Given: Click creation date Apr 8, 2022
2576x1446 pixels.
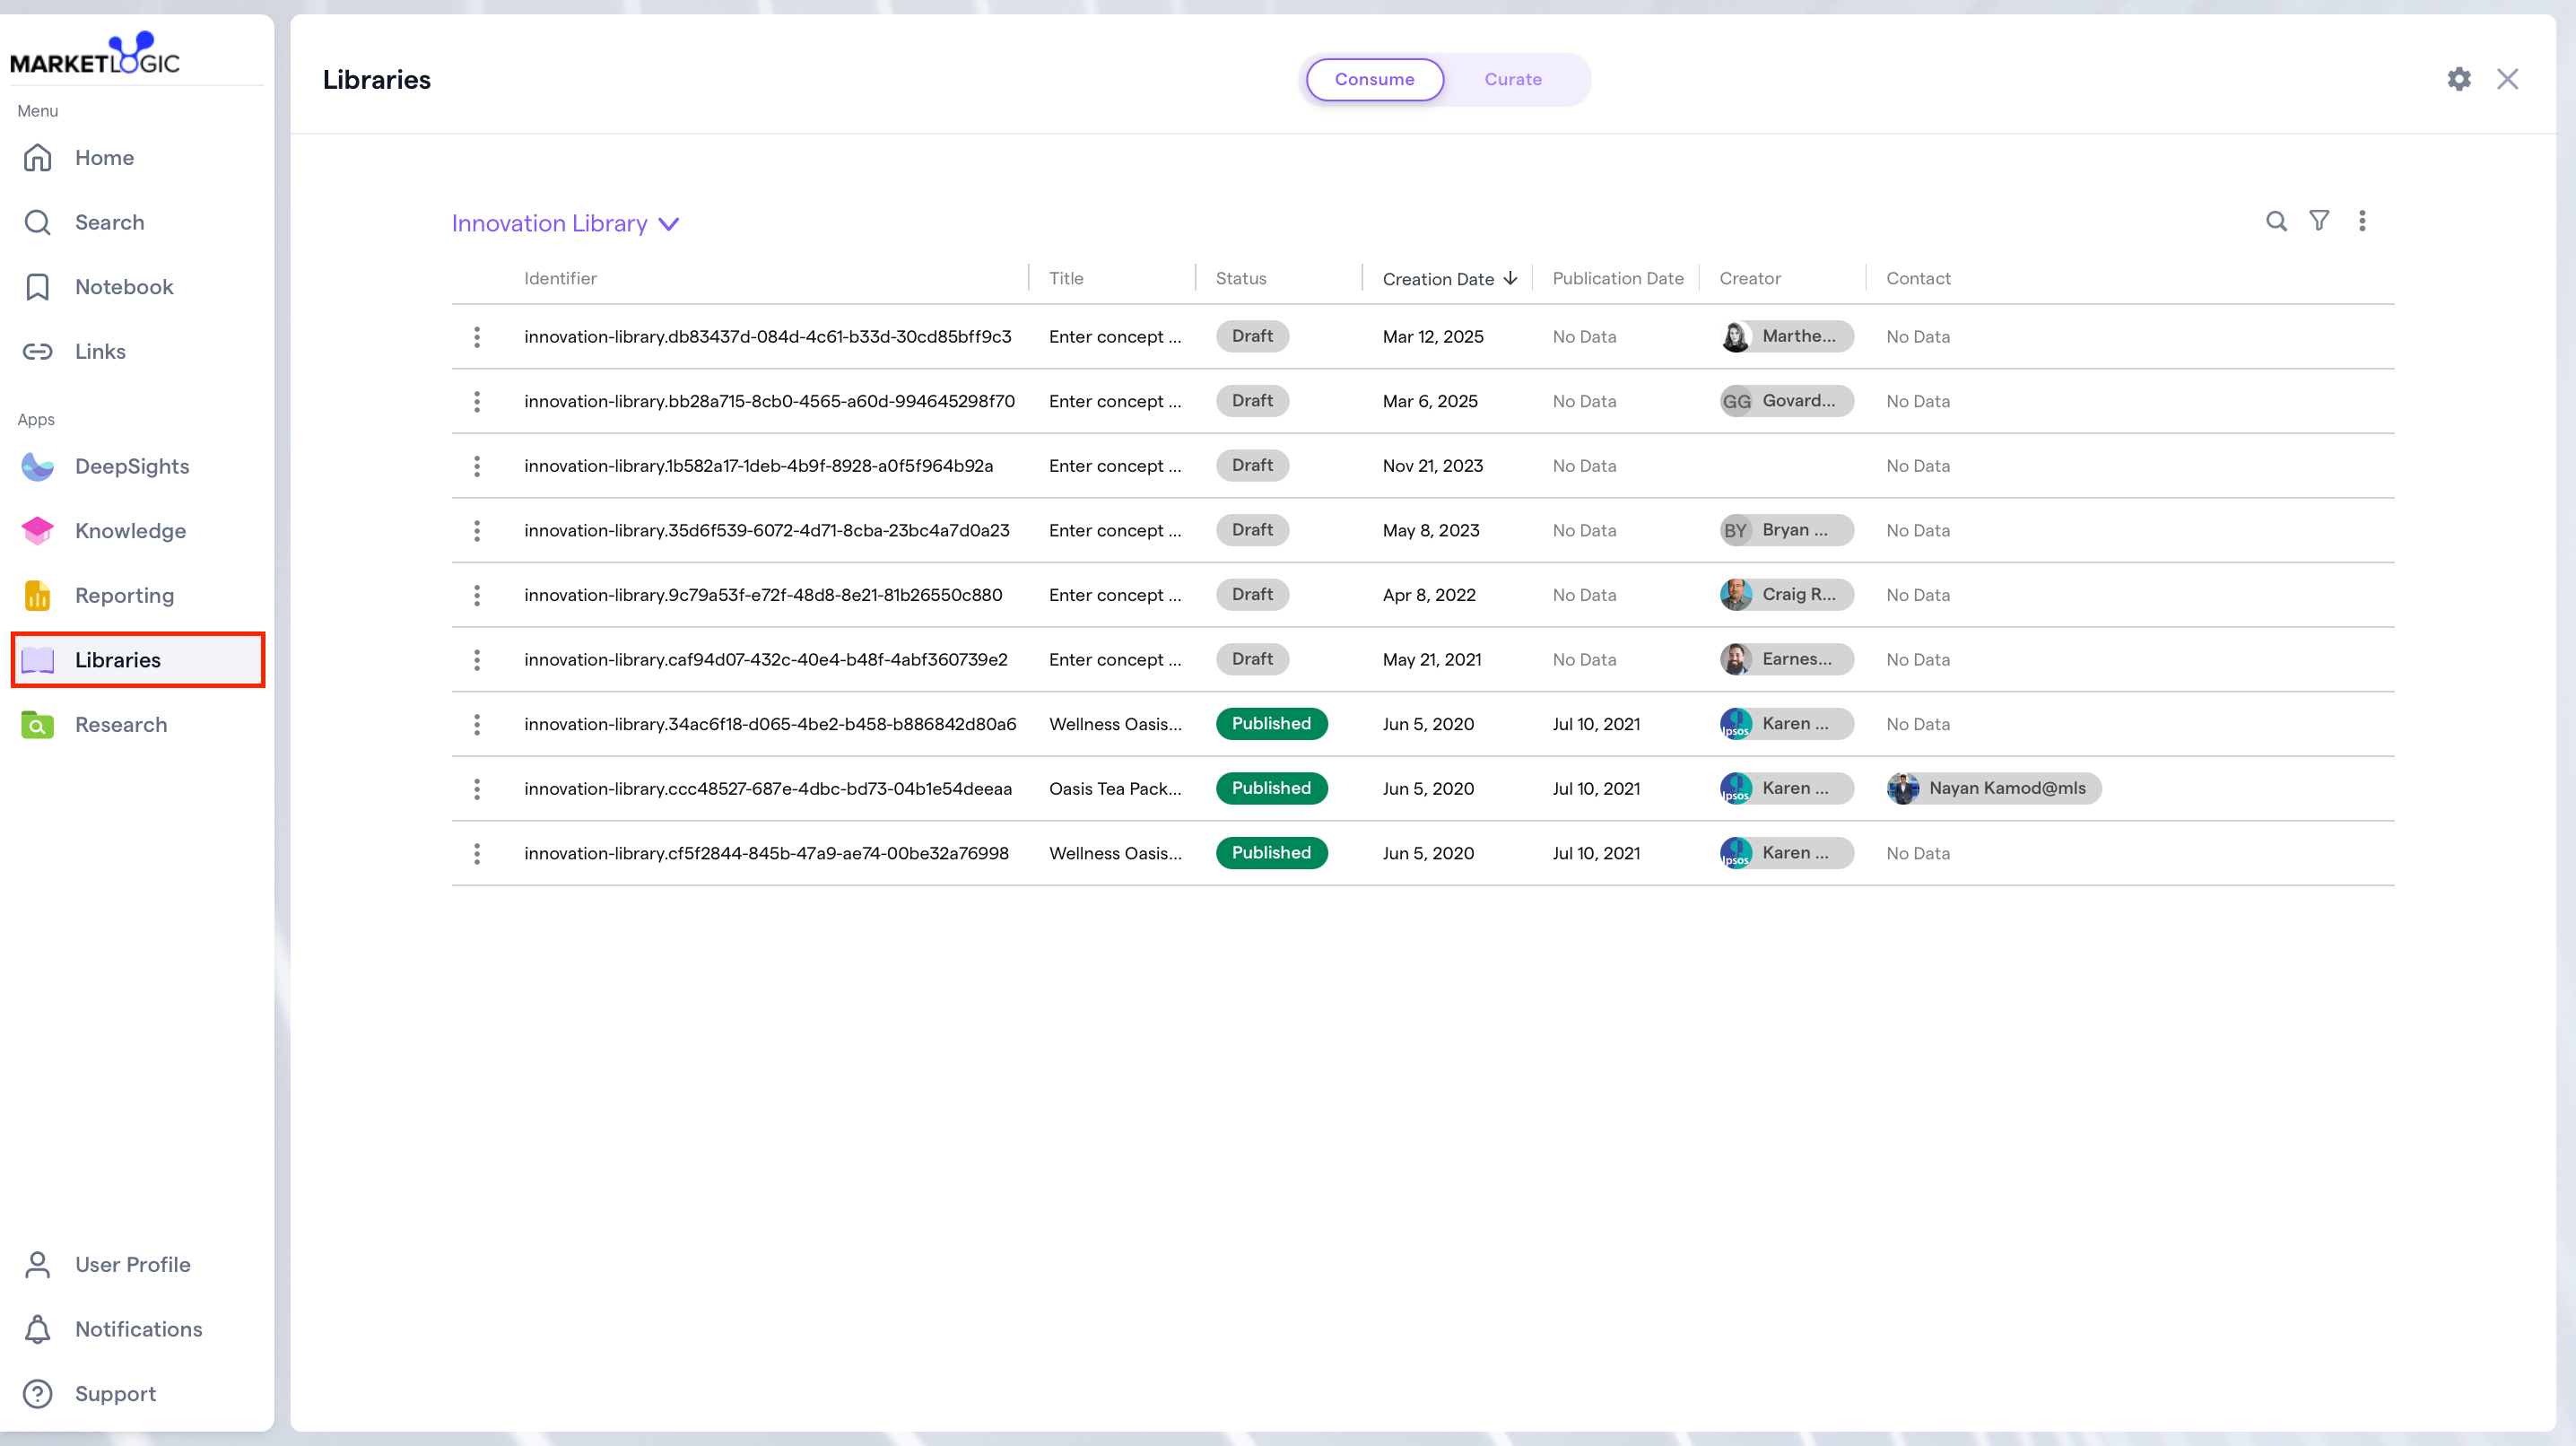Looking at the screenshot, I should (x=1428, y=595).
